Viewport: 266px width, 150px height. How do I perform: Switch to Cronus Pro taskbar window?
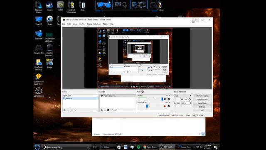[184, 147]
